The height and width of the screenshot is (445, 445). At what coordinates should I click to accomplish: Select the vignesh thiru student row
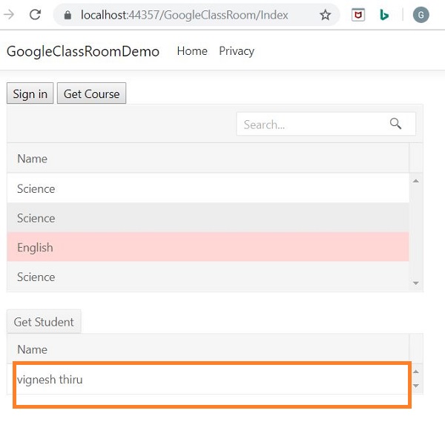pos(208,380)
